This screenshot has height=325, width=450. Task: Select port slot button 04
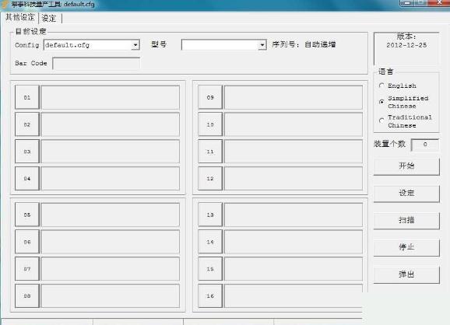(x=27, y=179)
